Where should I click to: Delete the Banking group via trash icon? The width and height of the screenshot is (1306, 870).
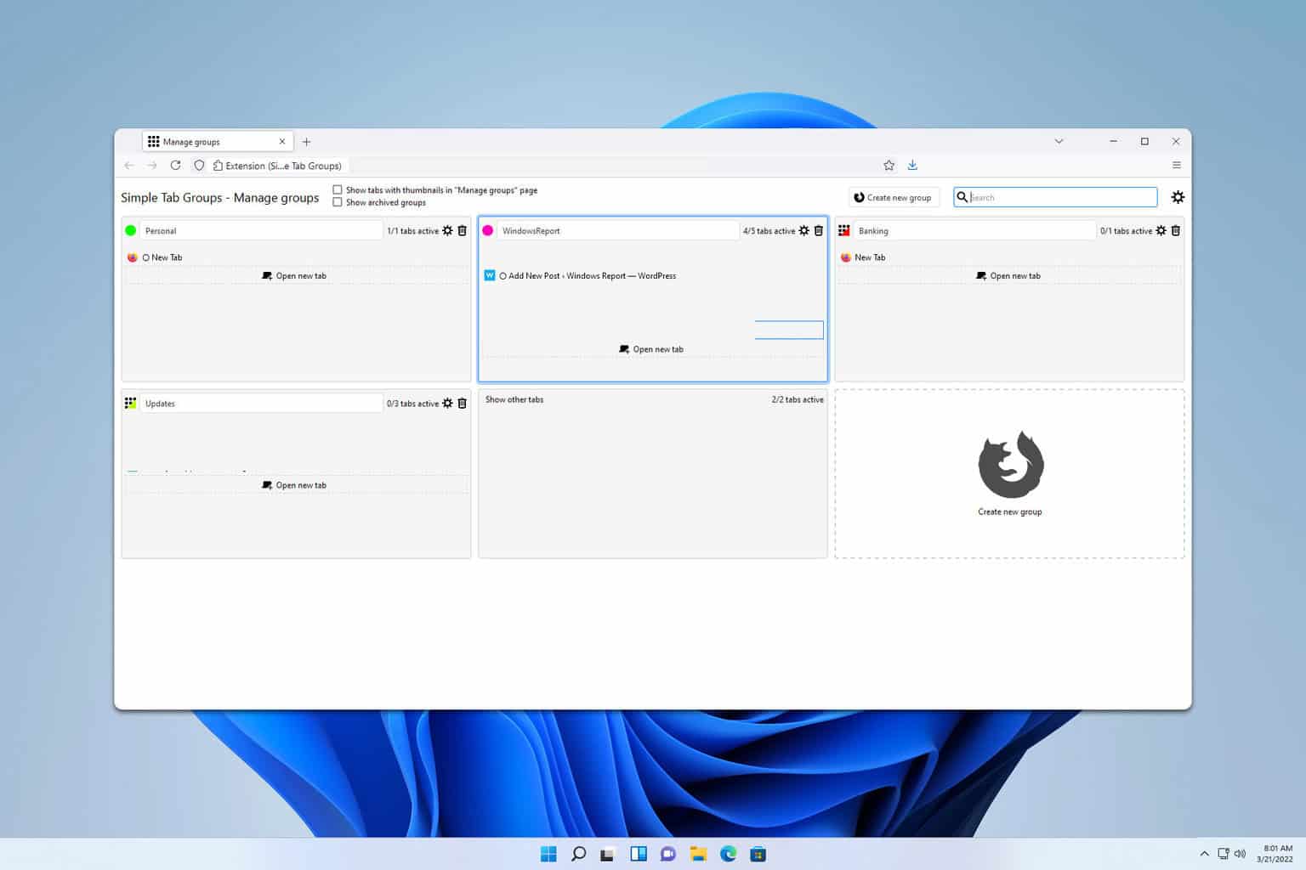(1176, 230)
